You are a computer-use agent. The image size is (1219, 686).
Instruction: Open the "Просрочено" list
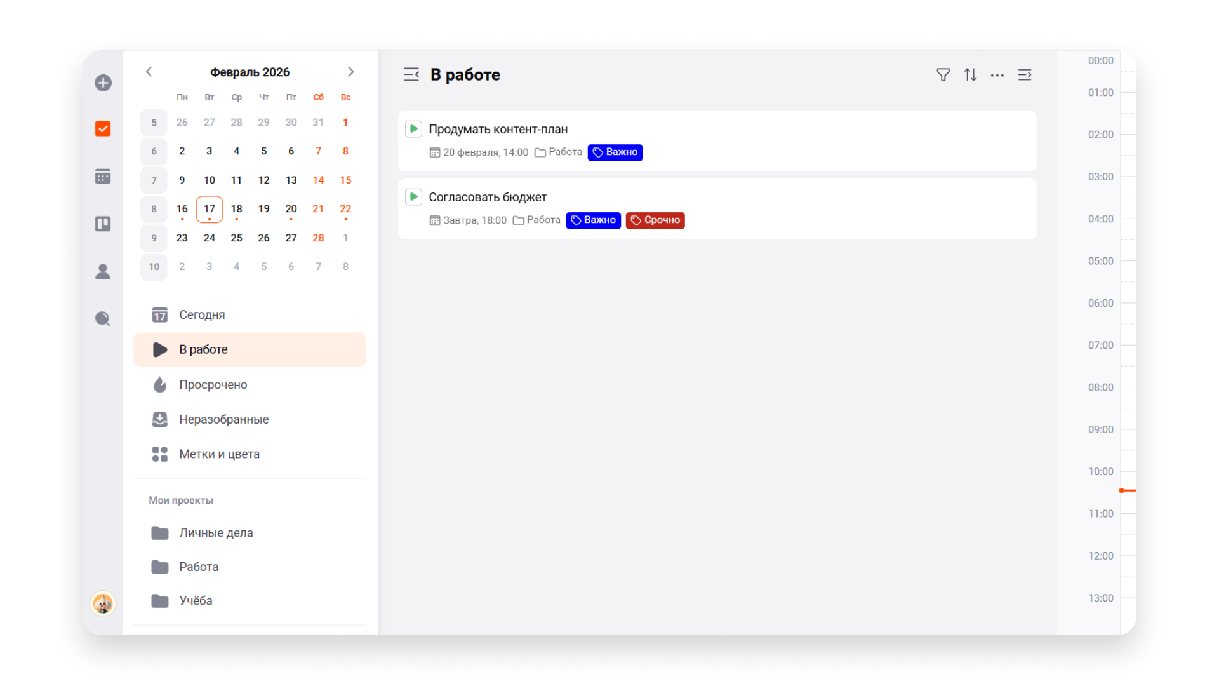point(213,385)
